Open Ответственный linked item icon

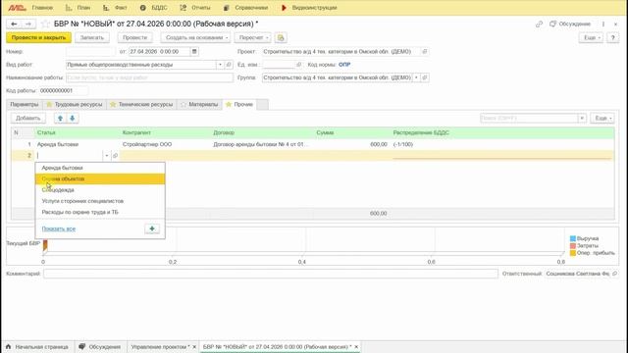(x=614, y=274)
